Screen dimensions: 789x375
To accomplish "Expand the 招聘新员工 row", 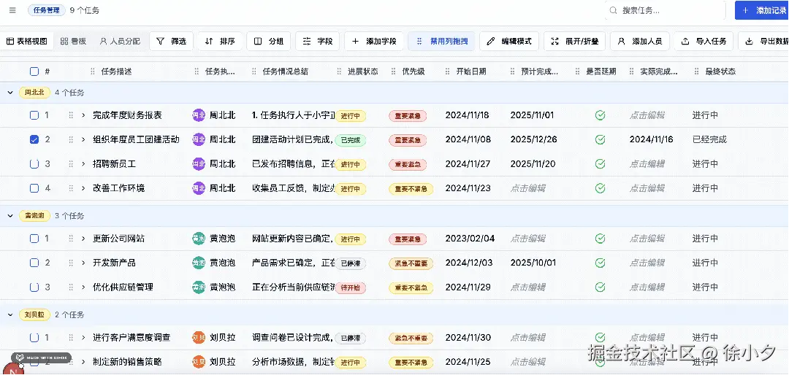I will point(83,164).
